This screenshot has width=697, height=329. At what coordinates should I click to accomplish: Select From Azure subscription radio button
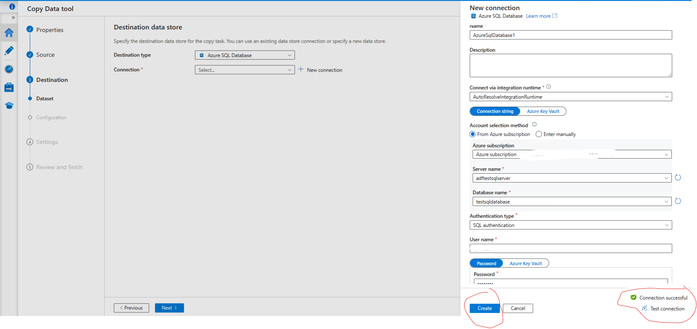(473, 134)
